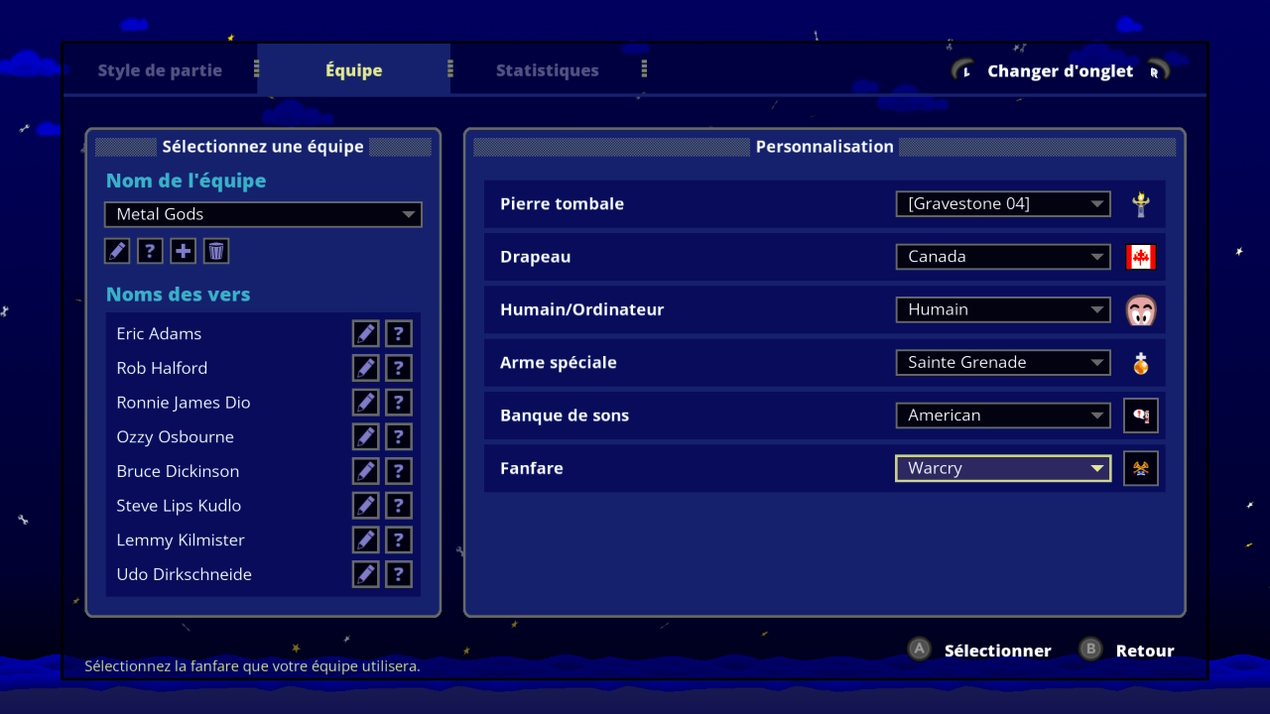Image resolution: width=1270 pixels, height=714 pixels.
Task: Edit worm name Lemmy Kilmister
Action: click(366, 539)
